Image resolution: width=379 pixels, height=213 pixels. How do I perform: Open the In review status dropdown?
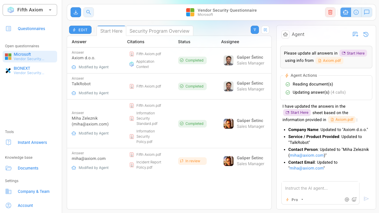click(192, 161)
